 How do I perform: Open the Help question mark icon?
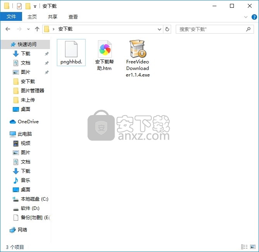tap(254, 17)
